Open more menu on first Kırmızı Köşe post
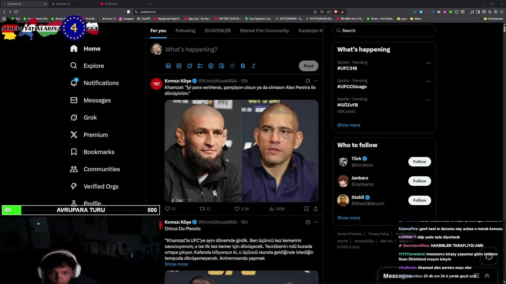 315,81
